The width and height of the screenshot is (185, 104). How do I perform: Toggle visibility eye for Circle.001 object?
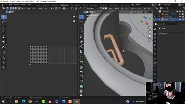click(x=180, y=17)
